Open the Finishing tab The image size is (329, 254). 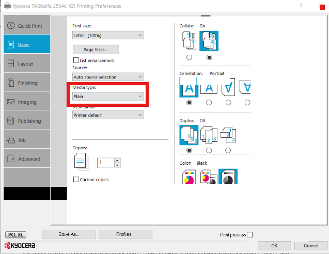coord(27,82)
